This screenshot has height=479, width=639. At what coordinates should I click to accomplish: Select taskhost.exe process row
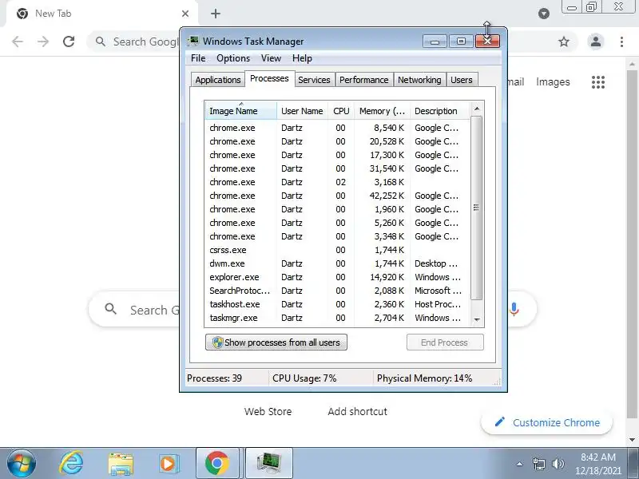click(x=337, y=304)
